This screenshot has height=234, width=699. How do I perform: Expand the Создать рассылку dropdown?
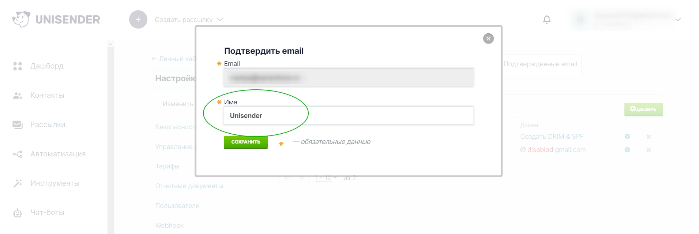point(189,20)
